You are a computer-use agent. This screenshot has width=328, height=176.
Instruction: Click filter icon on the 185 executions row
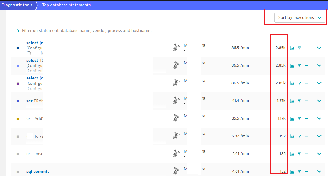299,154
